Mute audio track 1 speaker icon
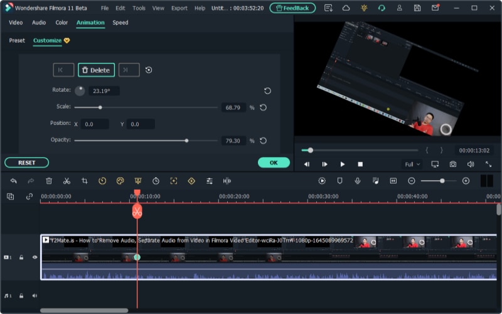This screenshot has height=314, width=502. coord(35,296)
